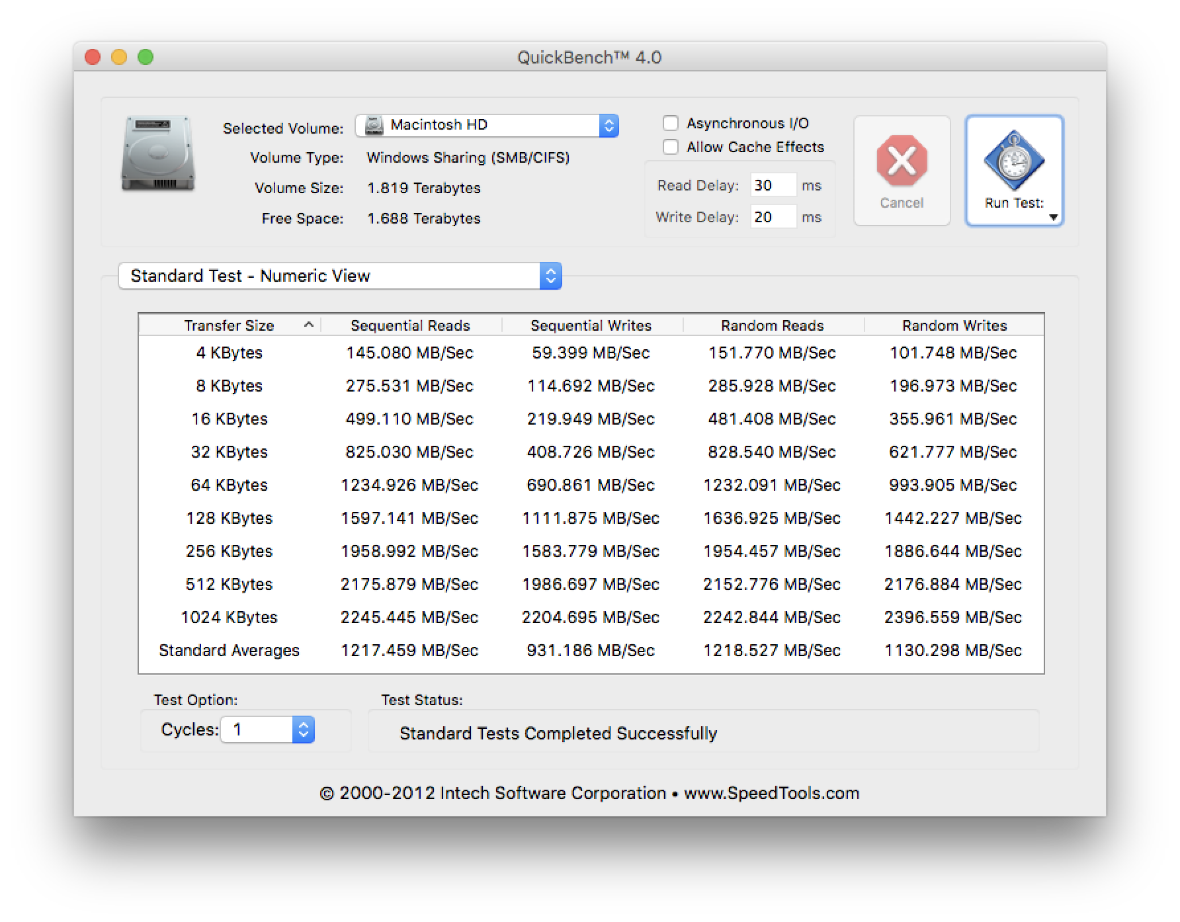Click the Random Reads column header

tap(772, 325)
